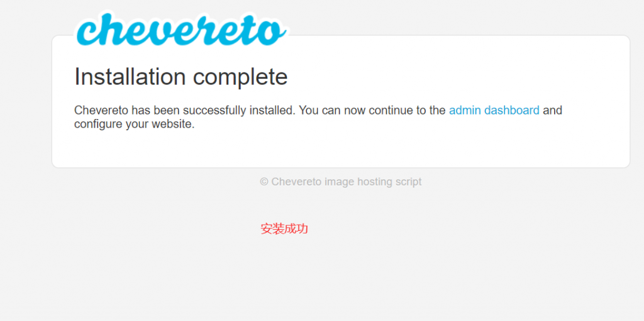Click the Installation complete heading
644x321 pixels.
180,77
